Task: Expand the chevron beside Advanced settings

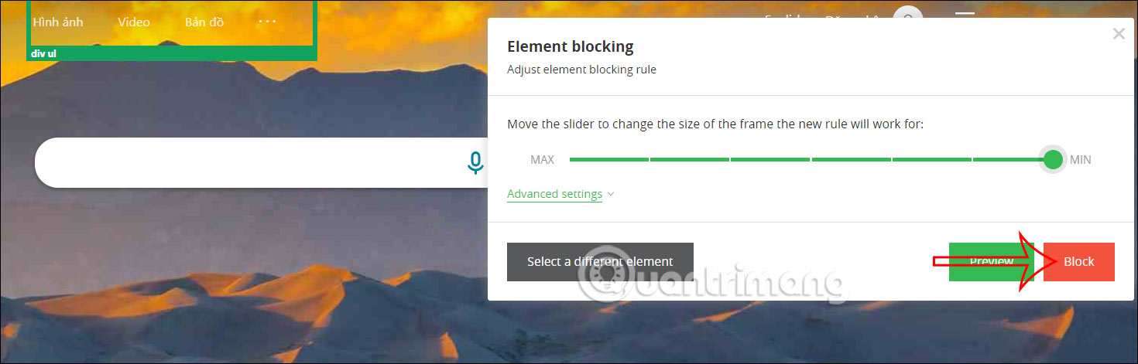Action: coord(611,194)
